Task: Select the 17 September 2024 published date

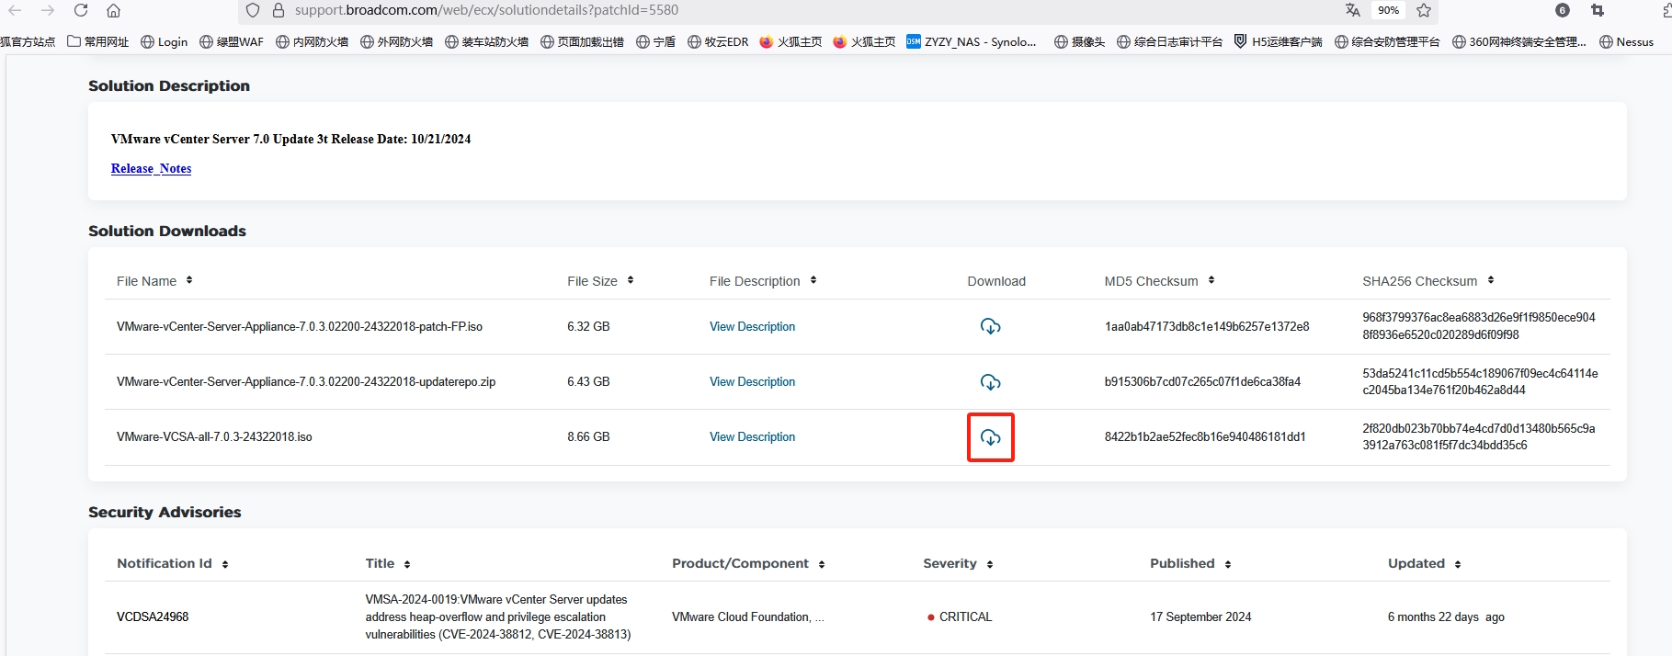Action: pos(1200,616)
